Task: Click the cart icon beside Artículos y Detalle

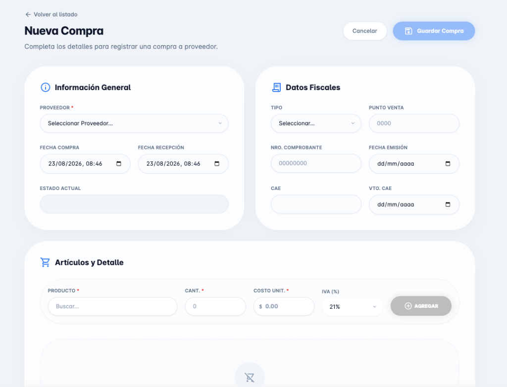Action: click(45, 262)
